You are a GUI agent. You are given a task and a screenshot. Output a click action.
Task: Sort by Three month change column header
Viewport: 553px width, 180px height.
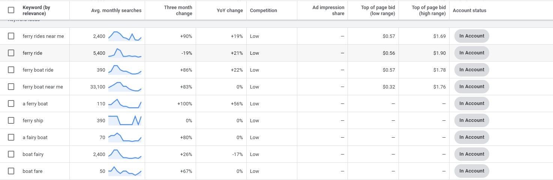point(178,10)
